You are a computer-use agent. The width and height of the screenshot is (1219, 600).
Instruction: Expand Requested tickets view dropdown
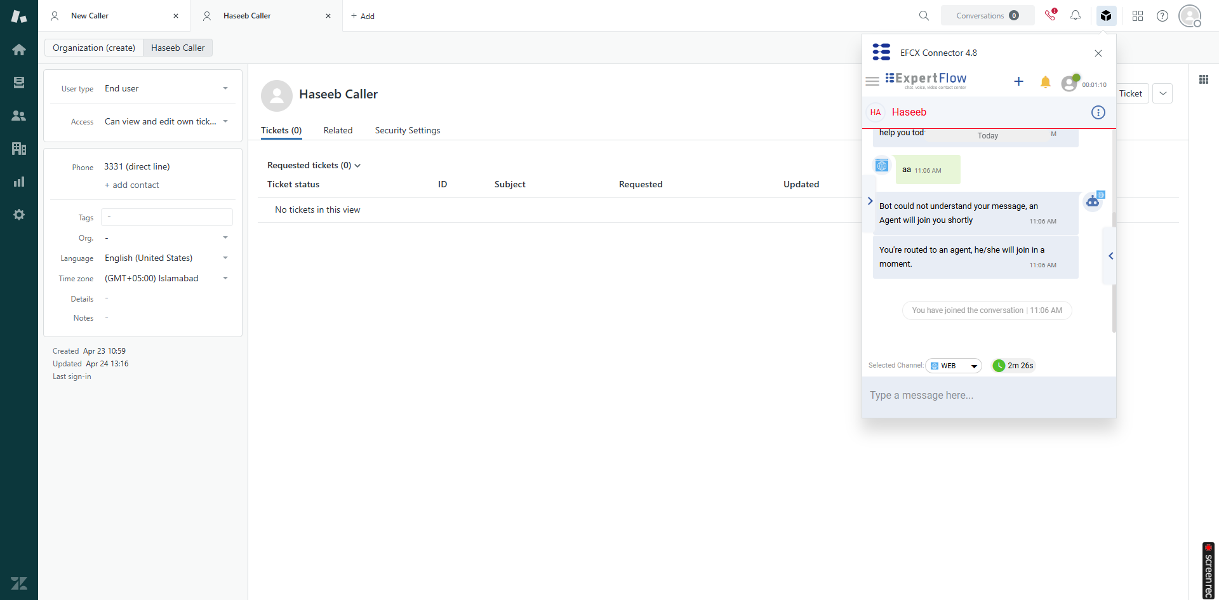pos(357,166)
